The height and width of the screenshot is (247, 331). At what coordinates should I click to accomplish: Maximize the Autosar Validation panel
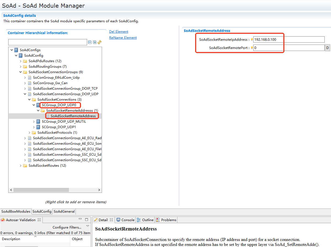[x=87, y=219]
